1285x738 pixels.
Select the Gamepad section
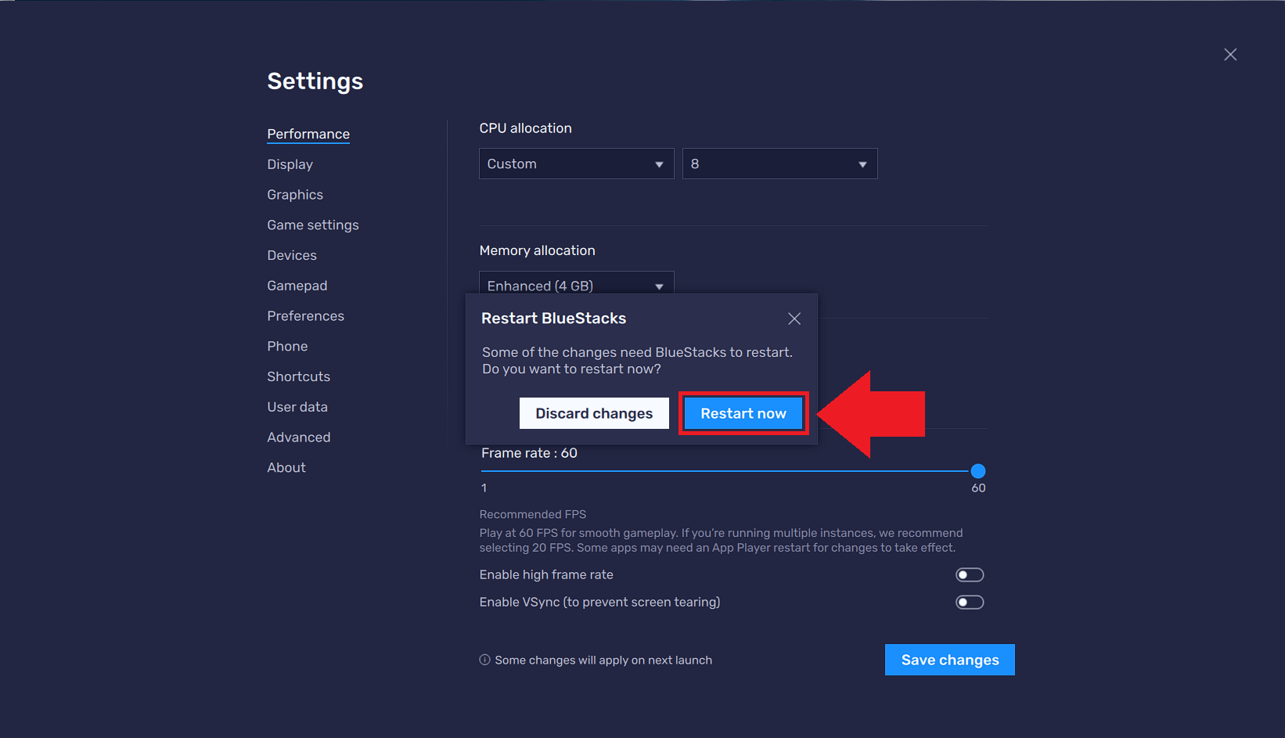[x=297, y=286]
